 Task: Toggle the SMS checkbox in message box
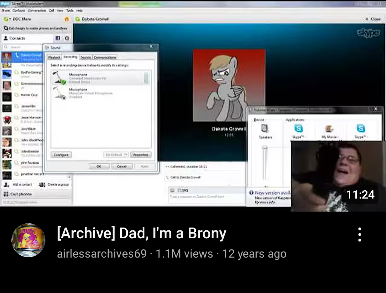[179, 190]
